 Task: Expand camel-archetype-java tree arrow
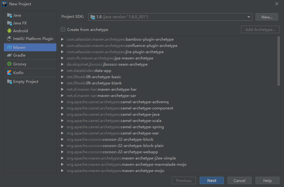pyautogui.click(x=62, y=114)
